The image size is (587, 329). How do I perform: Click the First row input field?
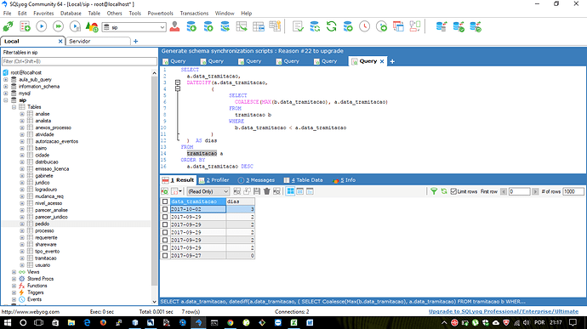coord(519,191)
